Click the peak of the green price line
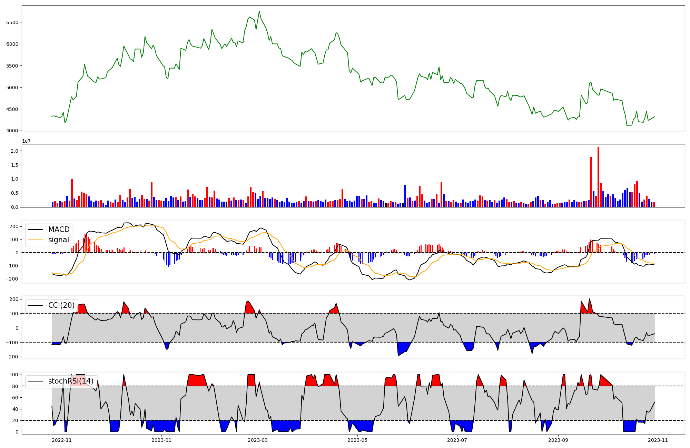 click(259, 11)
